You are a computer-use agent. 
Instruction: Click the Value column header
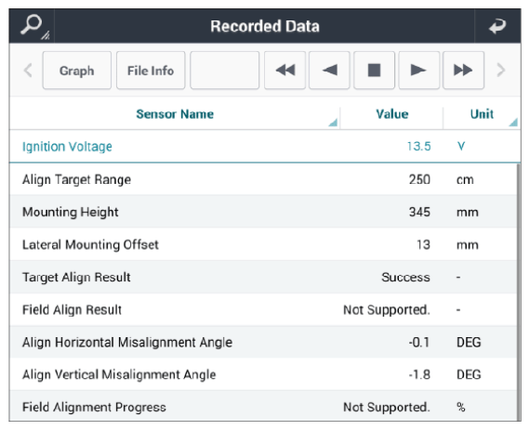pyautogui.click(x=391, y=114)
